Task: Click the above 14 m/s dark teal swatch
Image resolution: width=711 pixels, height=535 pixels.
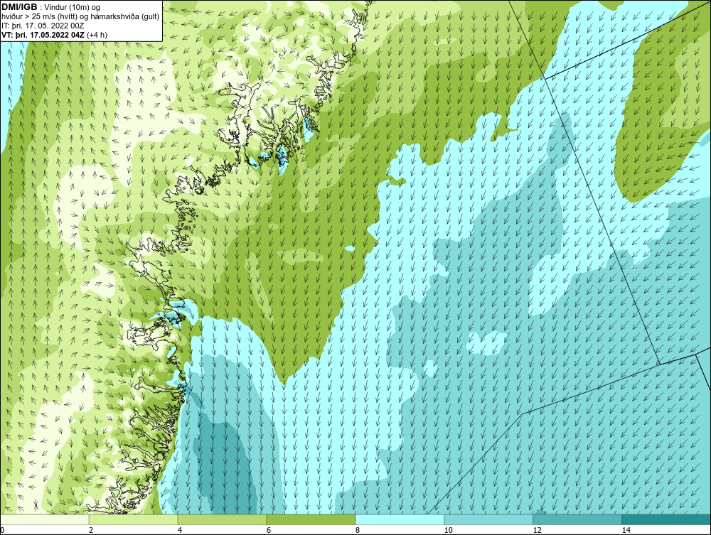Action: click(667, 519)
